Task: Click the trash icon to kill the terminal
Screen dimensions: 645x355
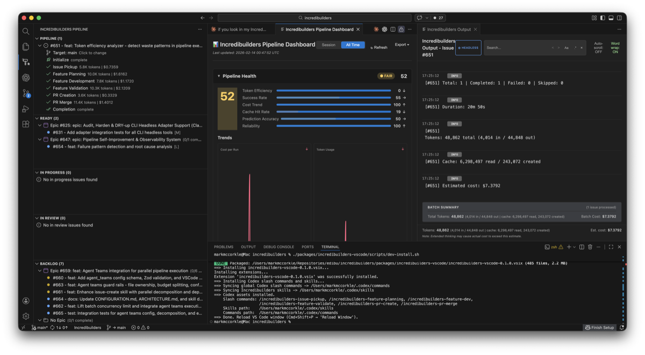Action: [x=590, y=247]
